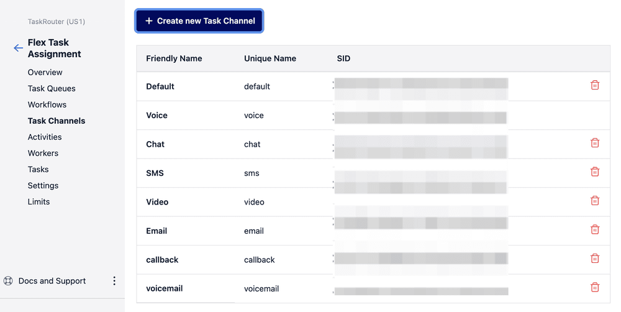This screenshot has width=621, height=312.
Task: Click the Docs and Support lifebuoy icon
Action: tap(8, 281)
